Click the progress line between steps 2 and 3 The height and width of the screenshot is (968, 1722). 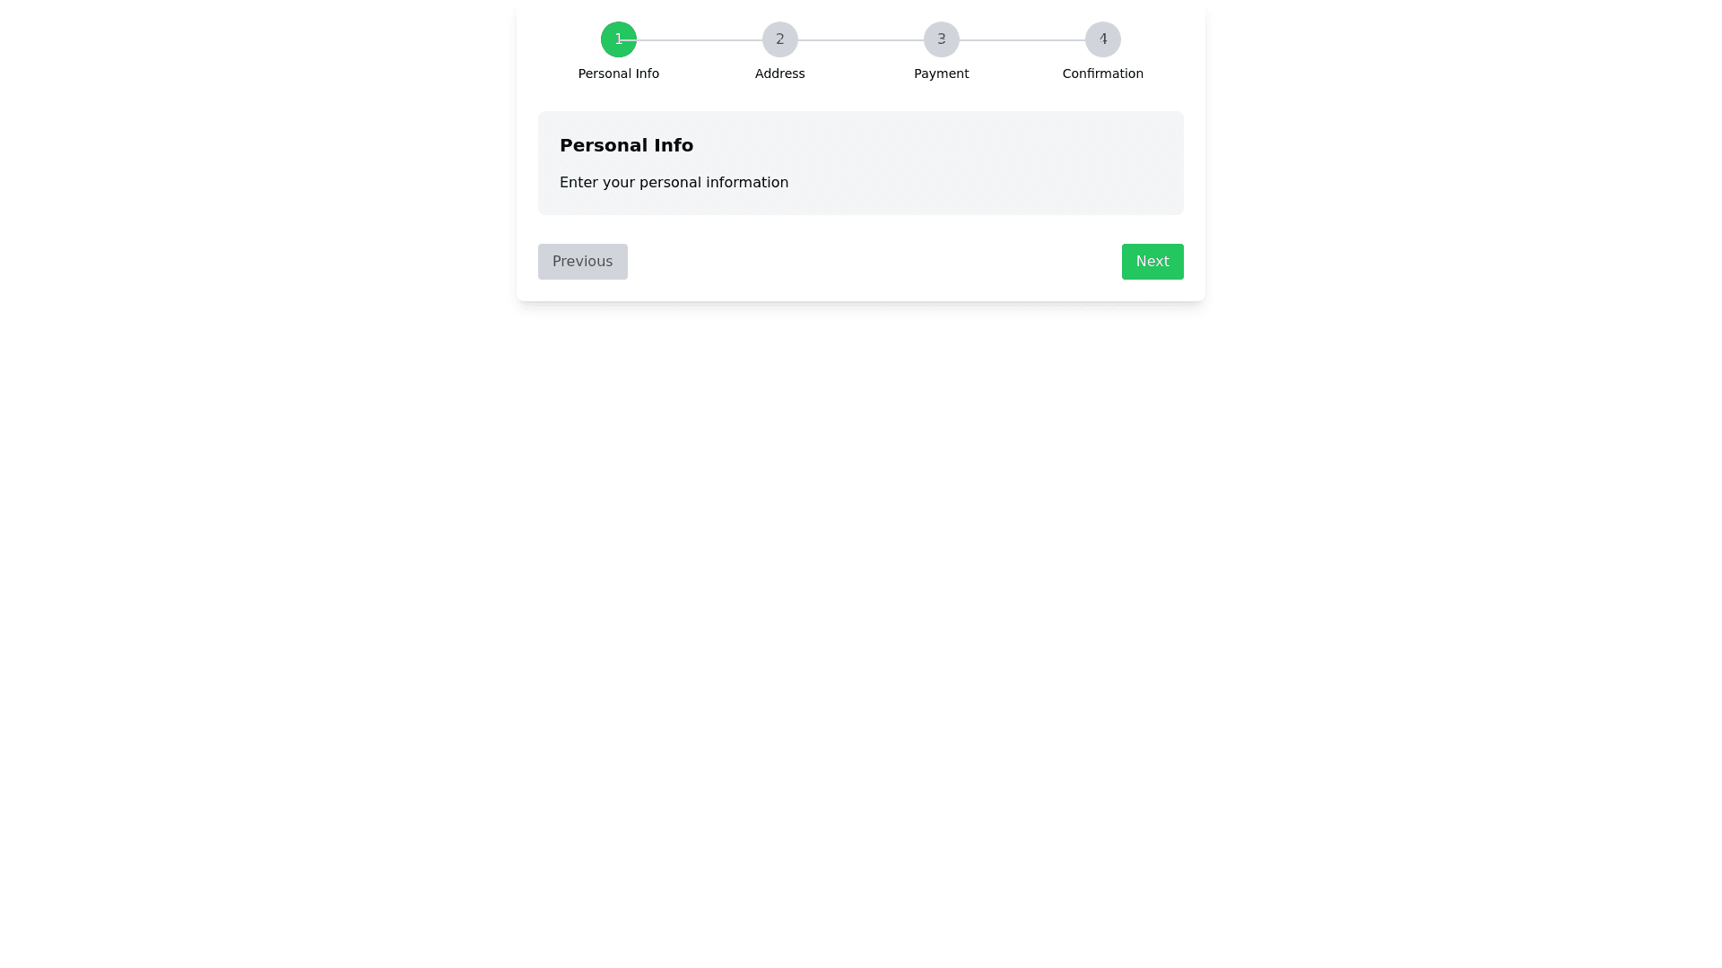click(860, 39)
